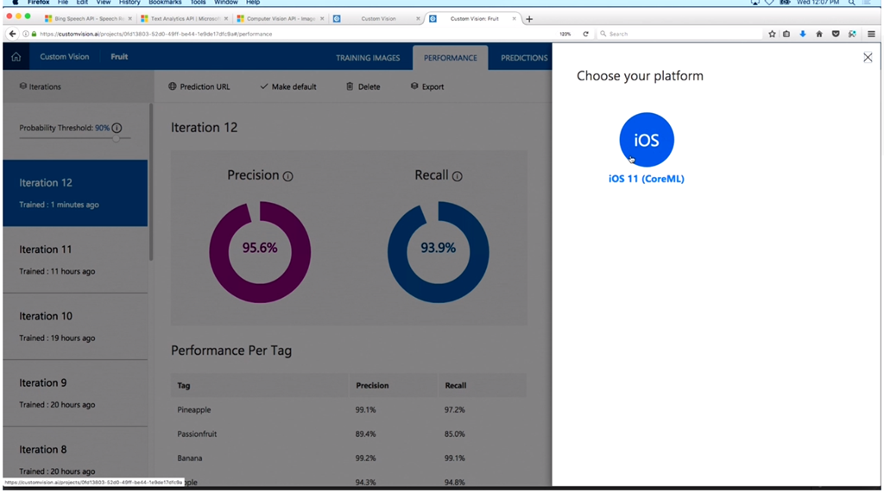Select the iOS platform circle icon
This screenshot has width=884, height=493.
point(646,140)
